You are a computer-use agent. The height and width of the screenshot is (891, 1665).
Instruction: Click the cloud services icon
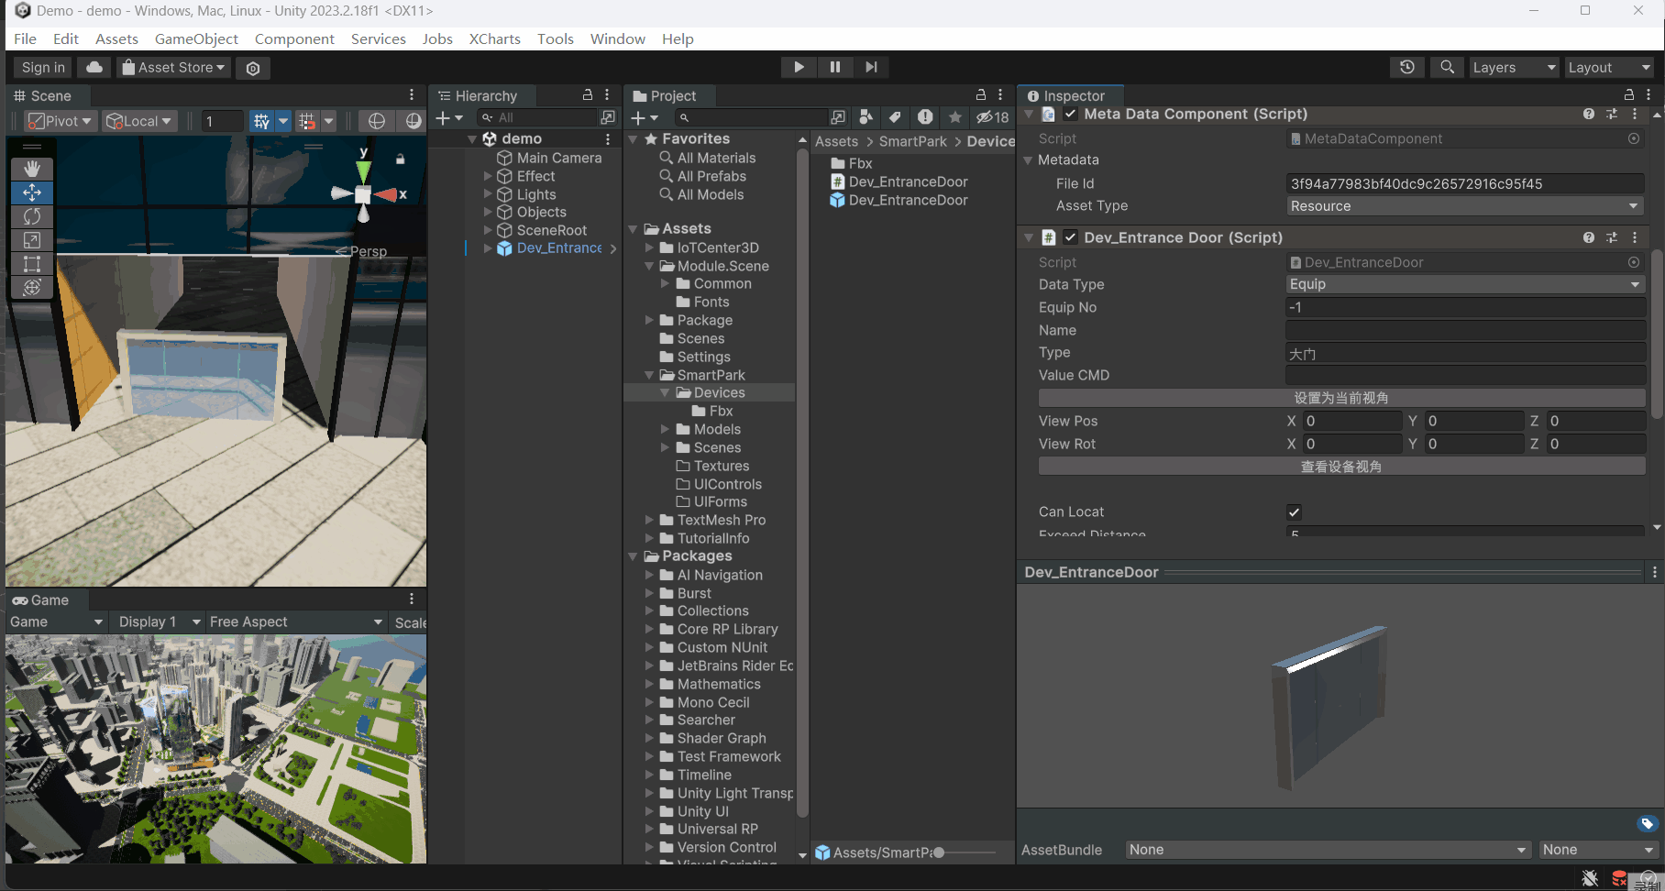pyautogui.click(x=94, y=67)
